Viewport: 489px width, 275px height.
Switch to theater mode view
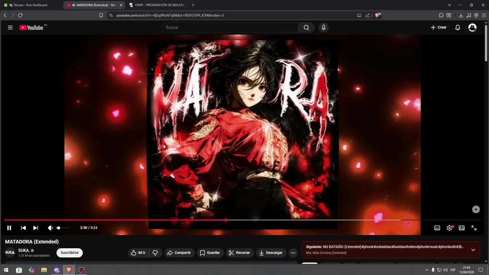461,228
